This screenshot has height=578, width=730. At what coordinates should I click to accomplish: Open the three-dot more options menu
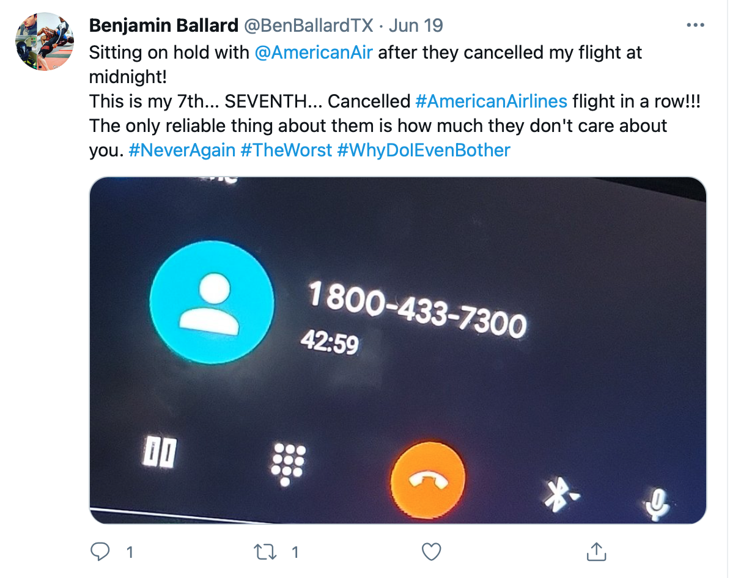point(695,25)
